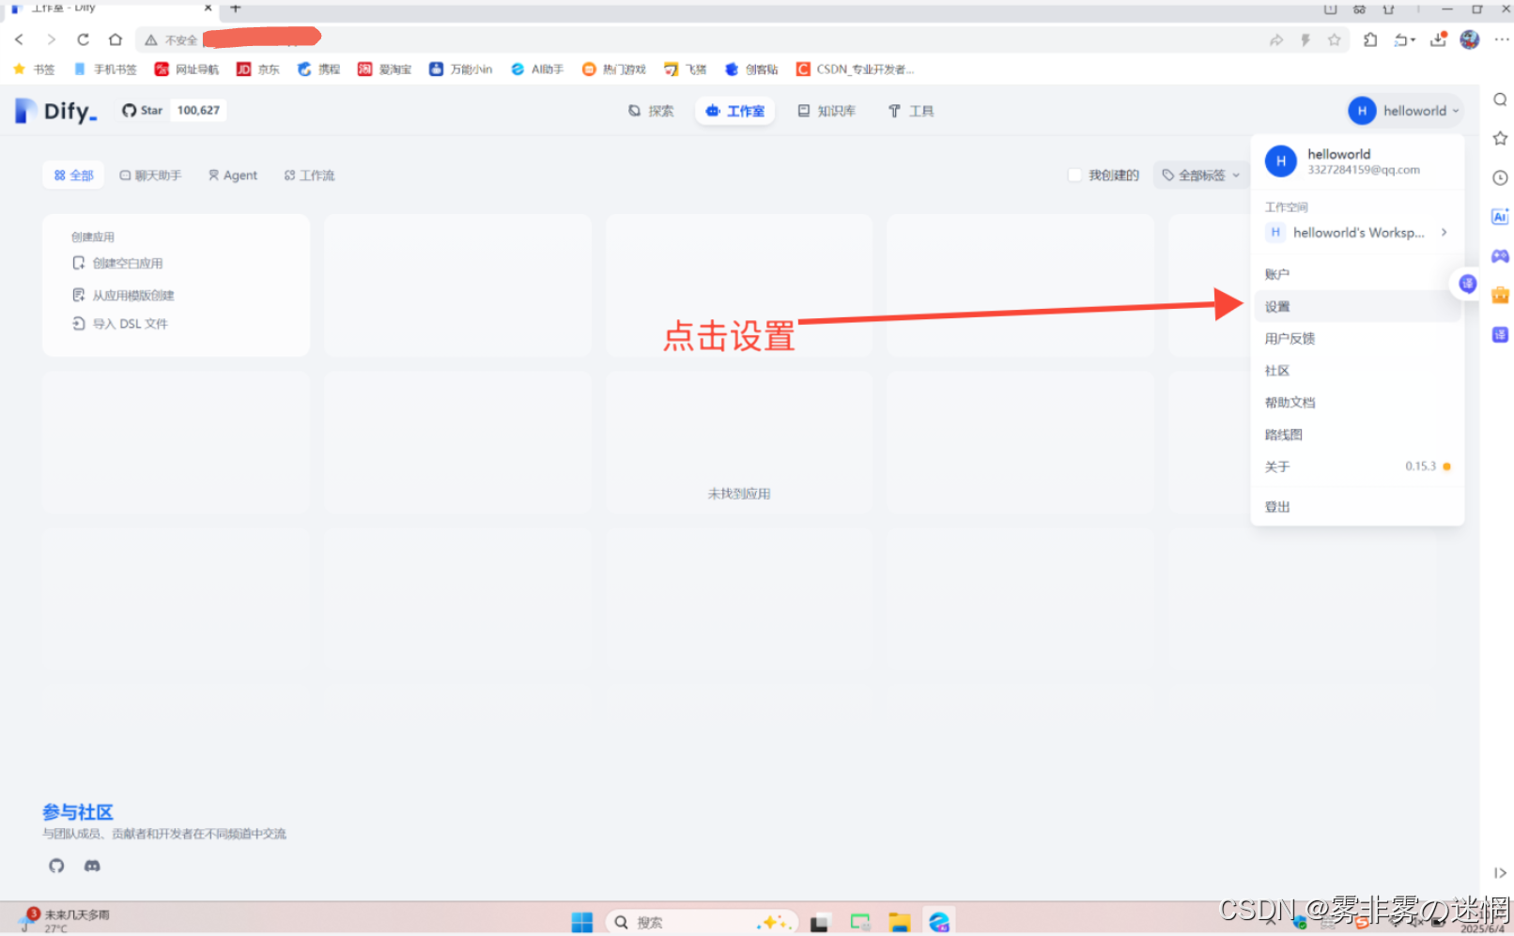Viewport: 1514px width, 936px height.
Task: Open the 书签 bookmark folder
Action: (x=35, y=69)
